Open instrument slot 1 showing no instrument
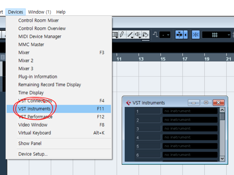234x175 pixels. [x=190, y=111]
